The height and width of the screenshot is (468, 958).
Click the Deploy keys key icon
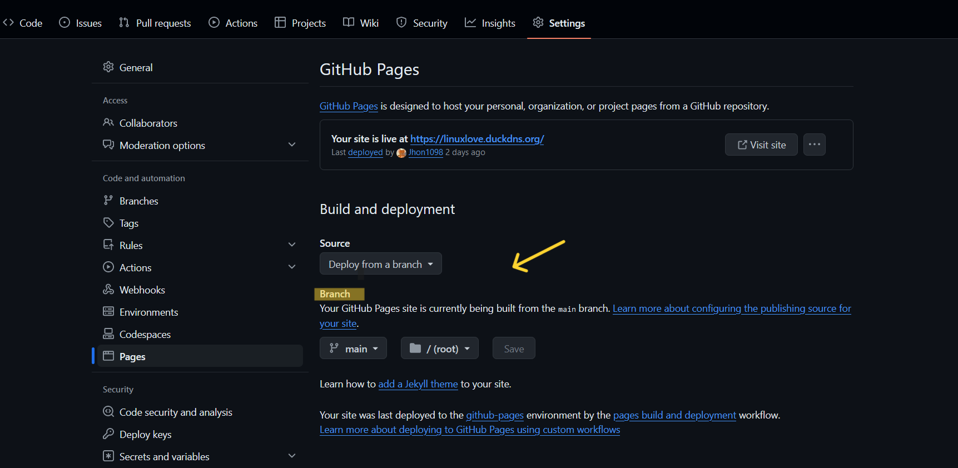click(108, 434)
